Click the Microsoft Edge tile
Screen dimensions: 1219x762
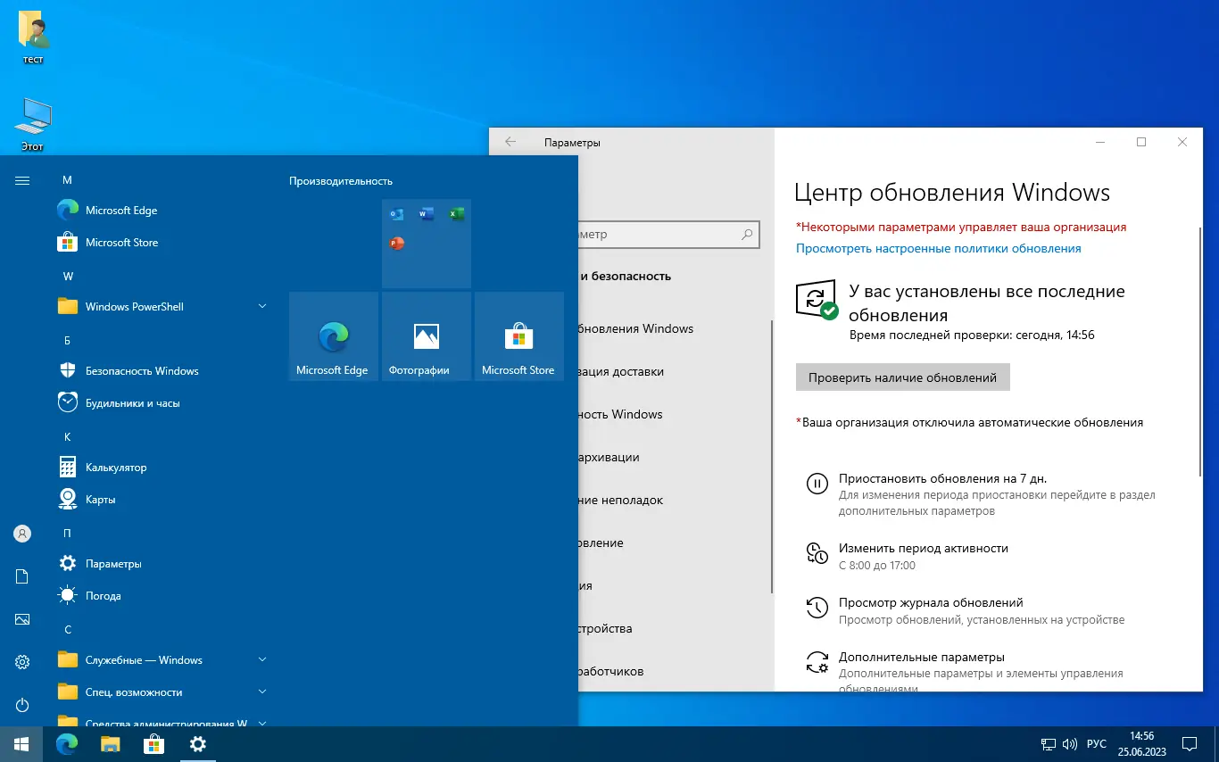tap(334, 336)
